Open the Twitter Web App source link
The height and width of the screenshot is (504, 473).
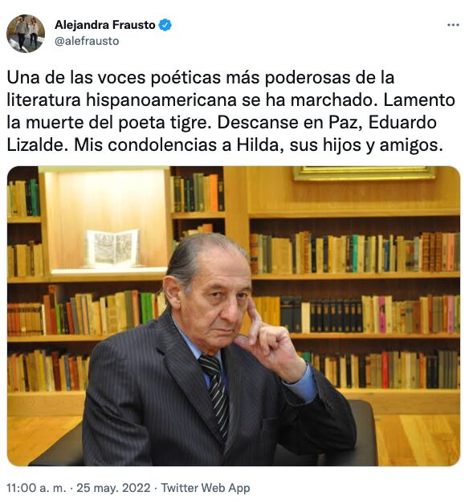coord(205,488)
